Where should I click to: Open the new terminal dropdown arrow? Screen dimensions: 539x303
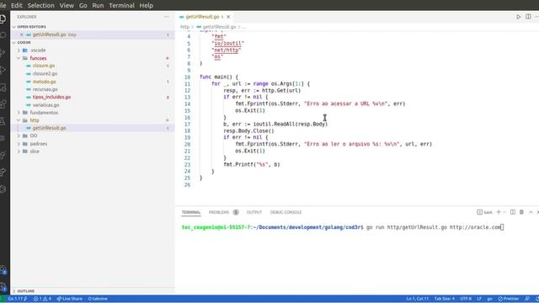tap(504, 212)
